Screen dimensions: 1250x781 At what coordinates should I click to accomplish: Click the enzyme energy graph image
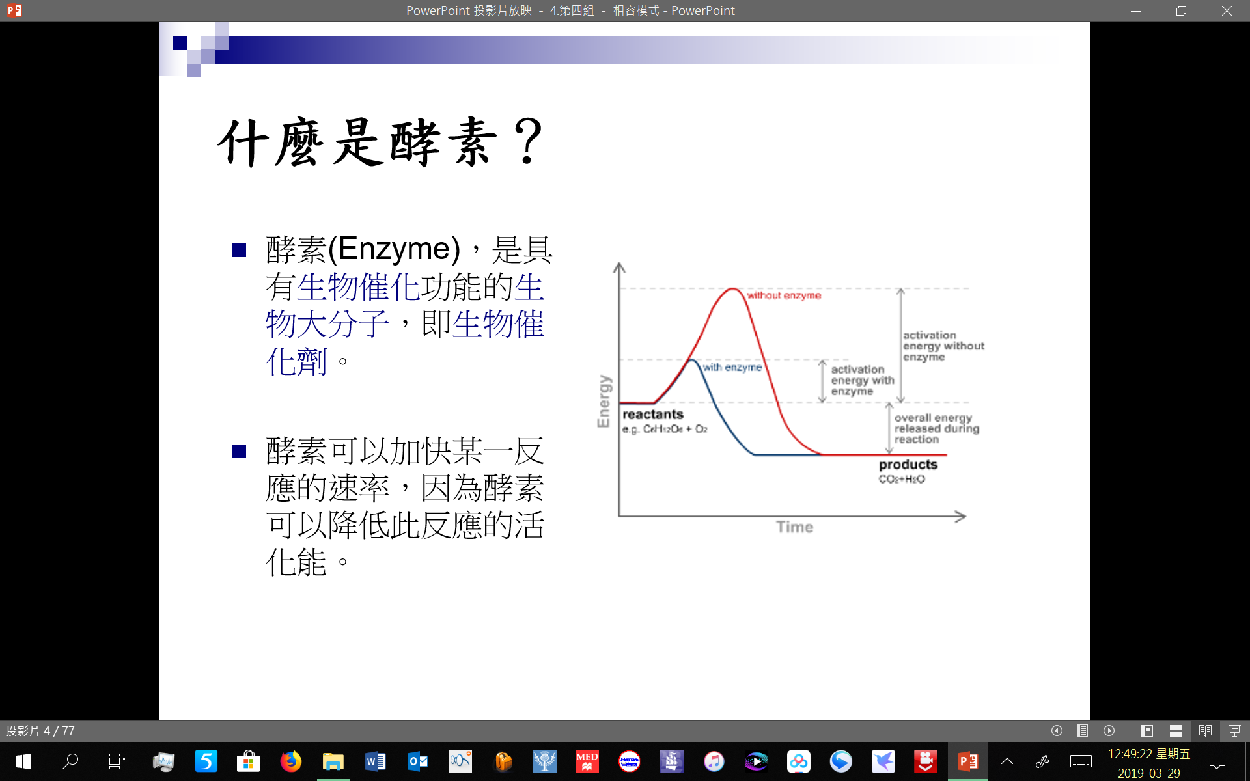pyautogui.click(x=790, y=398)
